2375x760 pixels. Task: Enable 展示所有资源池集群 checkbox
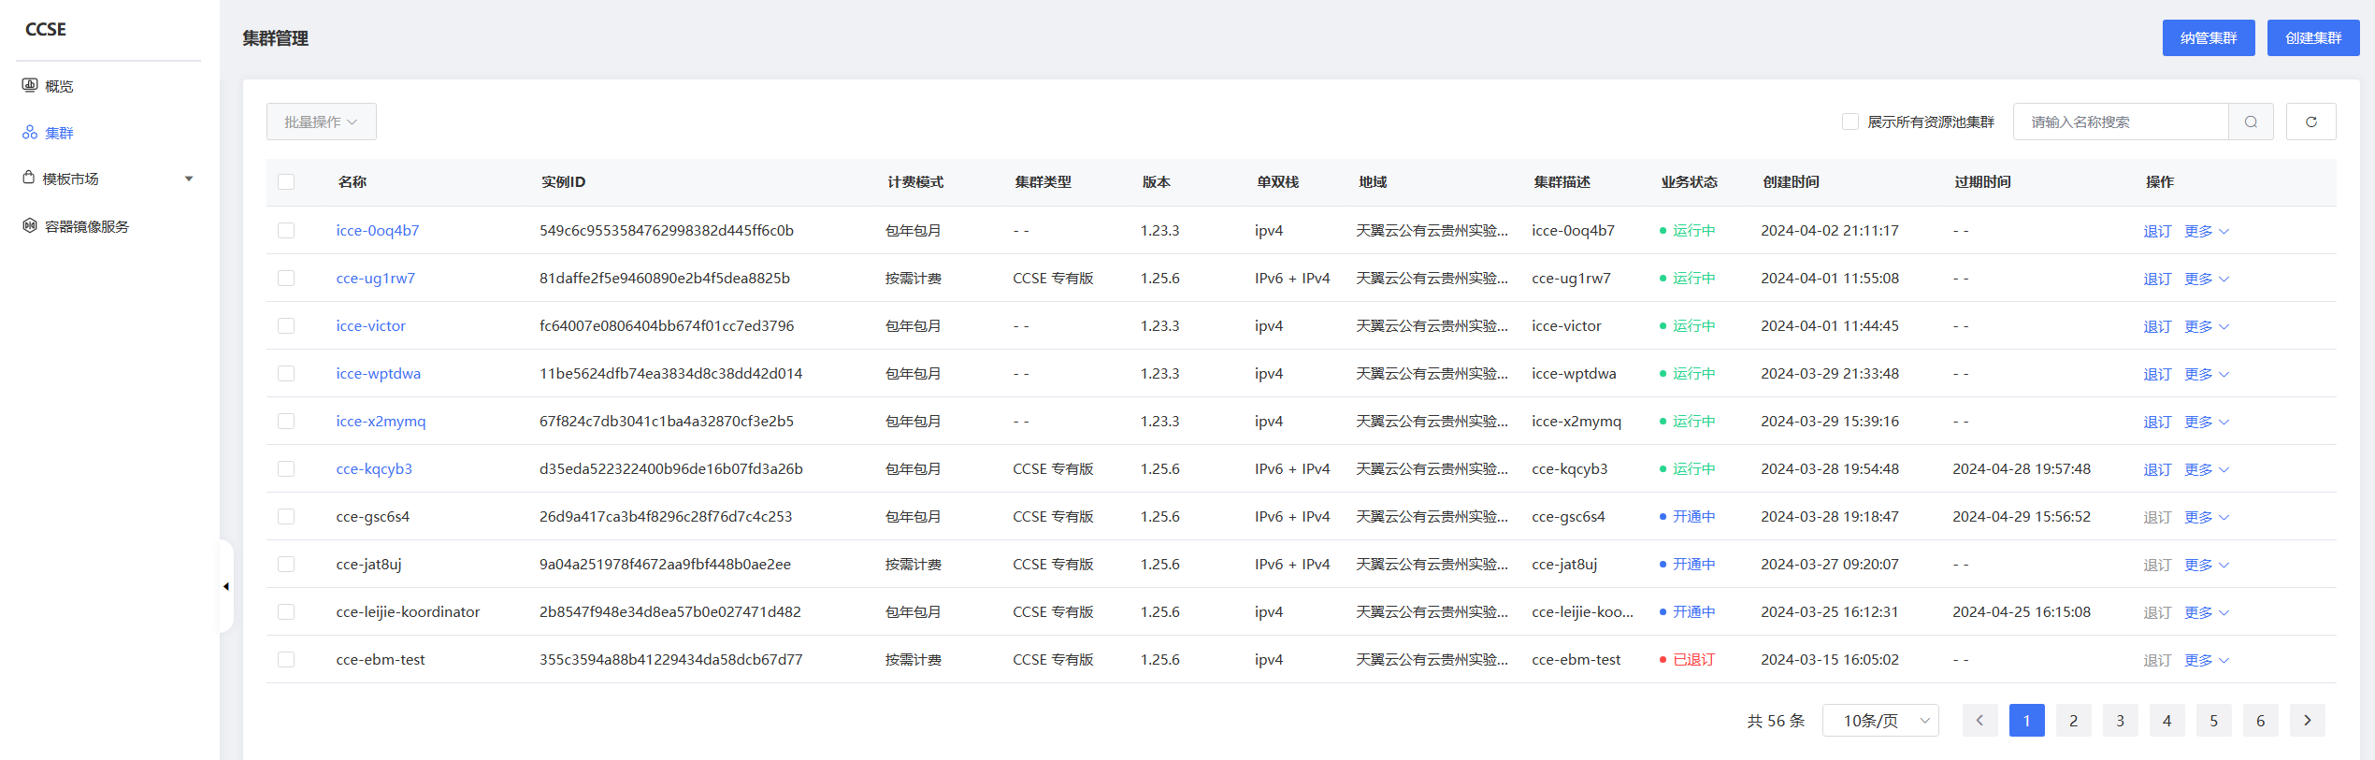[1850, 122]
